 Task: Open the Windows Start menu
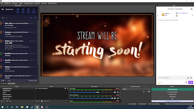2,107
